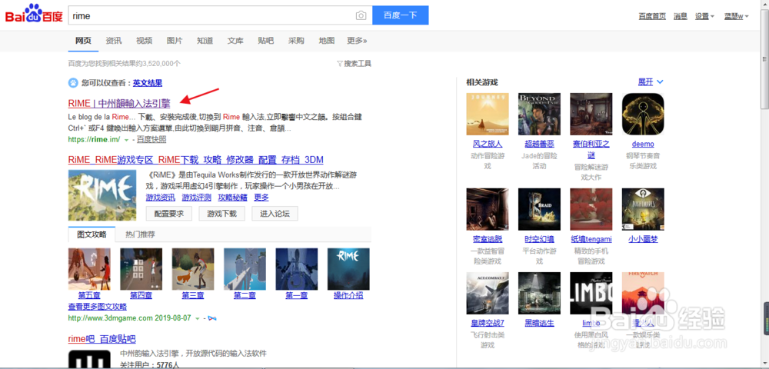
Task: Expand 展开 related games list
Action: (651, 81)
